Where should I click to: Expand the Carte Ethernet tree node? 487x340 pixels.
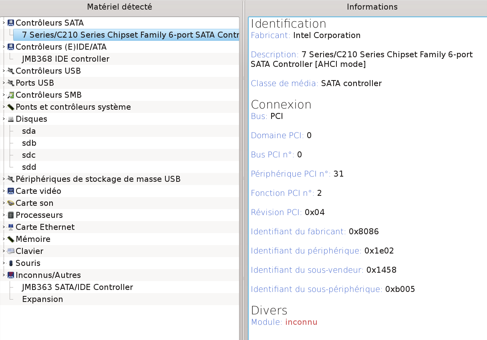4,227
